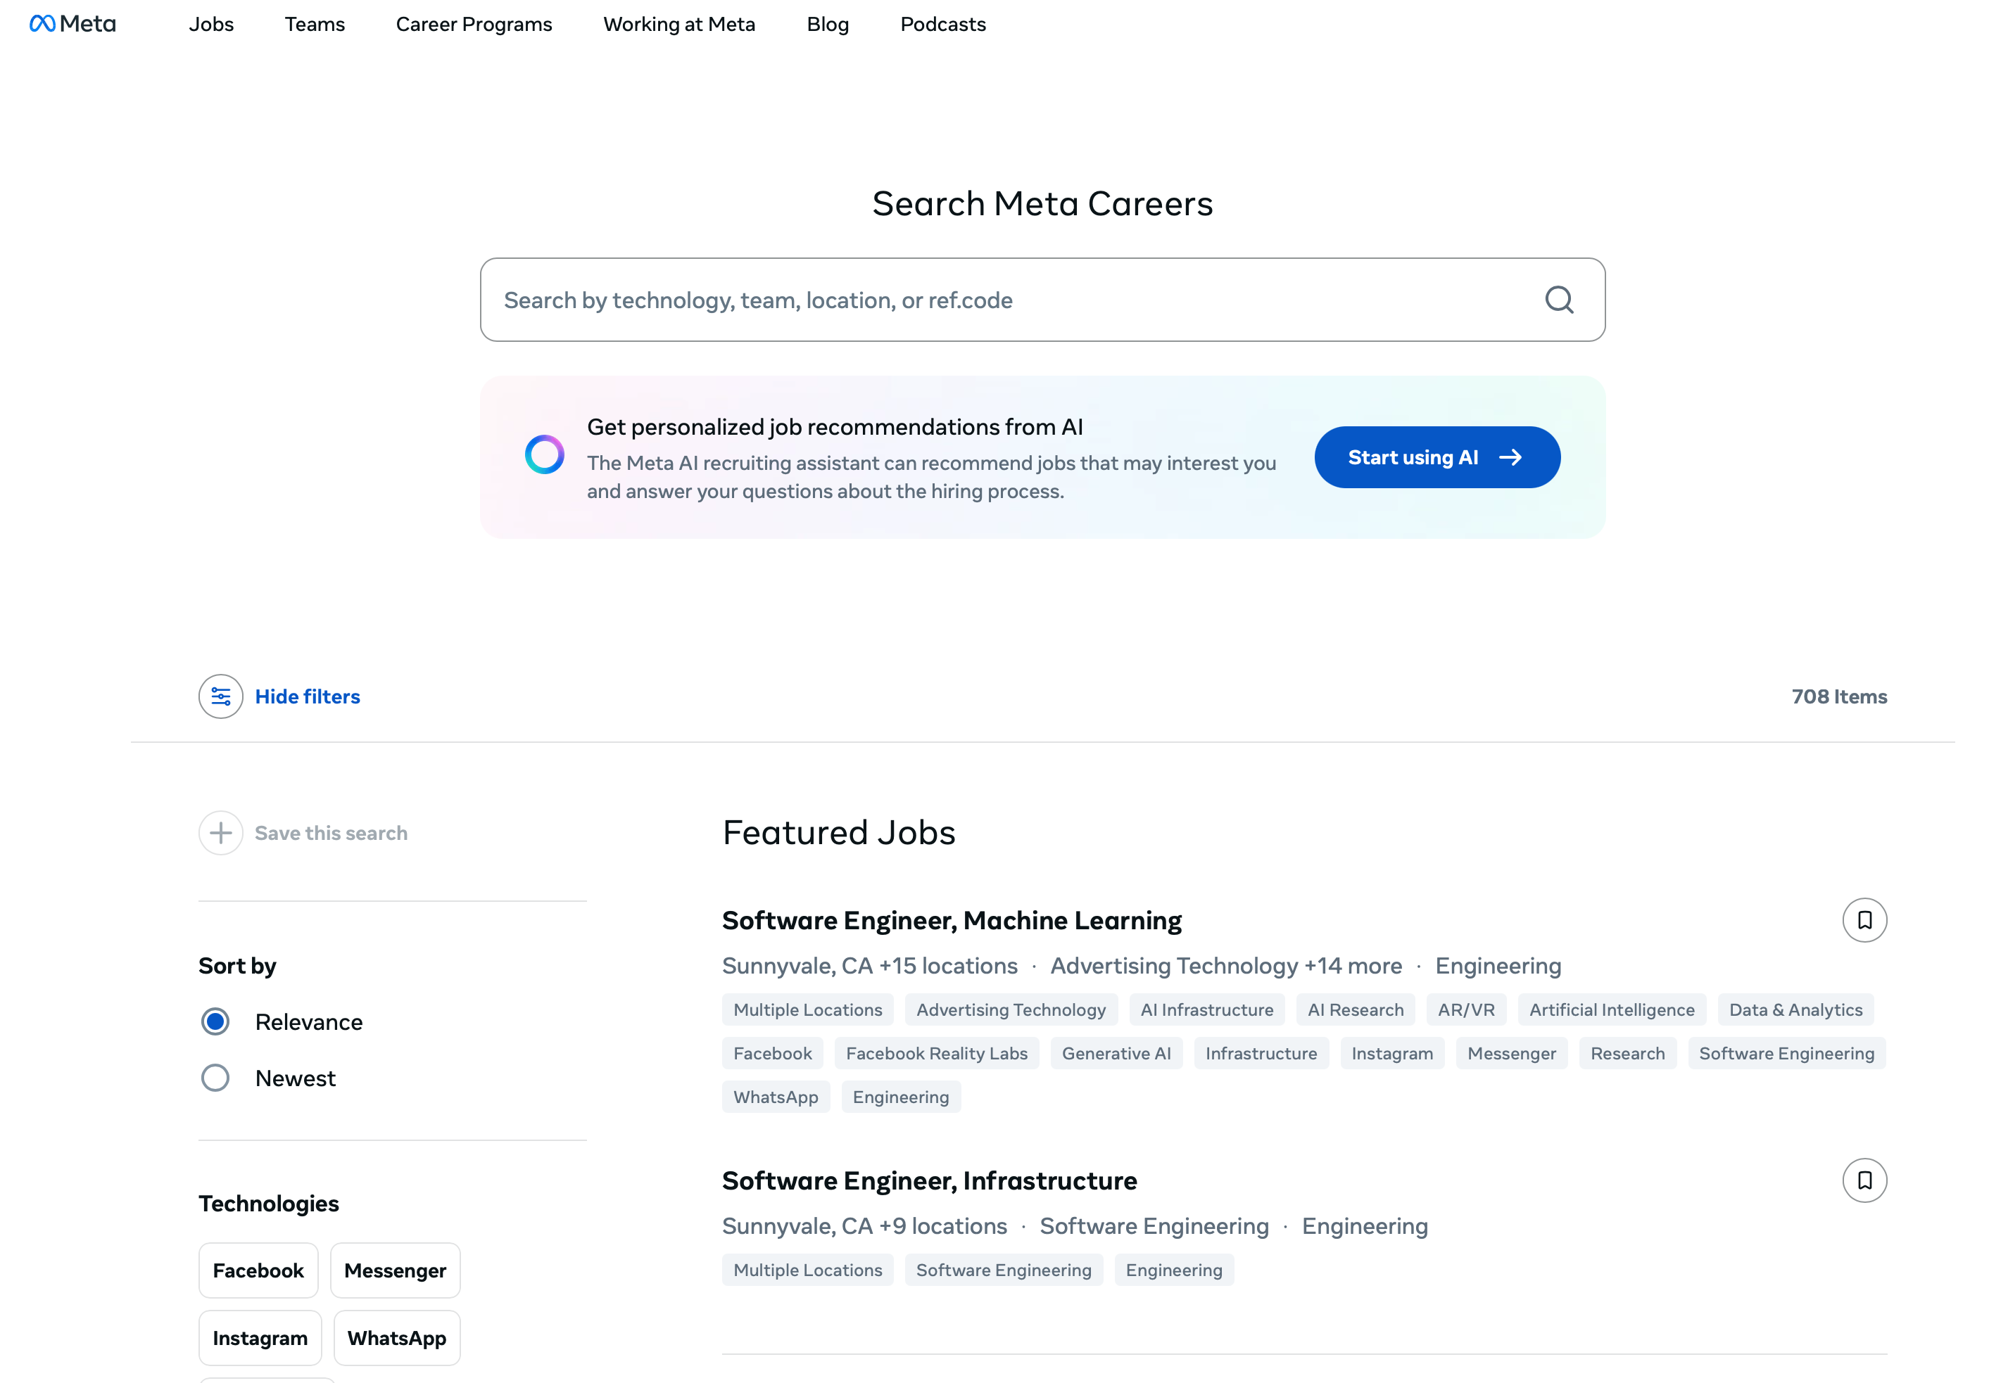Click the Meta logo
Viewport: 1989px width, 1383px height.
[72, 23]
